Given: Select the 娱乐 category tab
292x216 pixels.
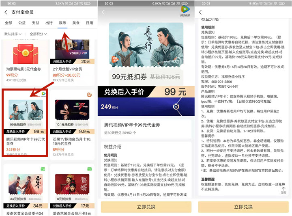Looking at the screenshot, I should 62,23.
